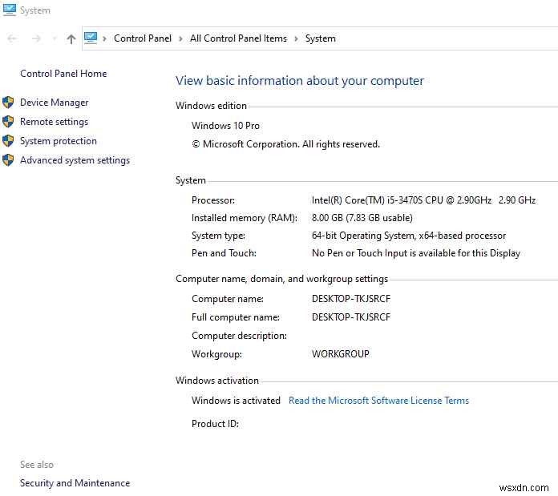
Task: Click the Microsoft Corporation copyright line
Action: [285, 144]
